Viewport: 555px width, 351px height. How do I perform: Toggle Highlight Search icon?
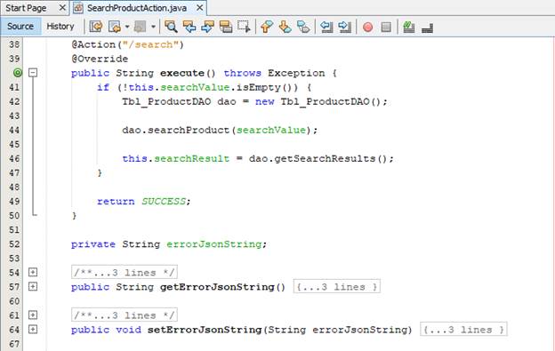(x=226, y=27)
